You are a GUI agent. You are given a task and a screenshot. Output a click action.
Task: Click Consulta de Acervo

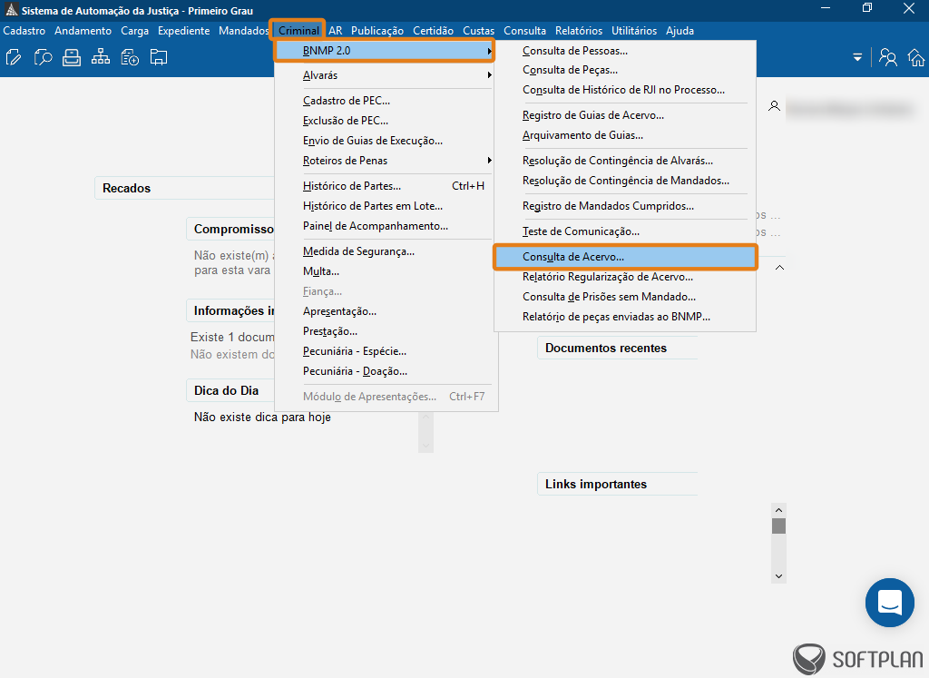tap(625, 257)
